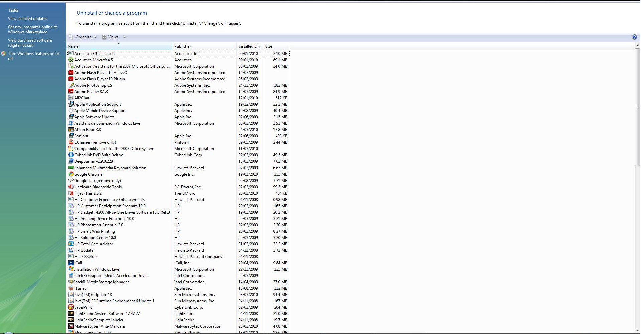Image resolution: width=641 pixels, height=334 pixels.
Task: Click the Installation Windows Live icon
Action: tap(71, 269)
